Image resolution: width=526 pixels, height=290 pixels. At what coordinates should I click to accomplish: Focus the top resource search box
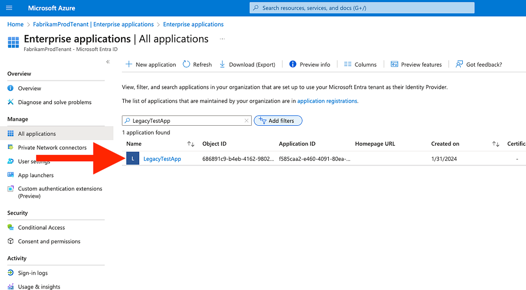point(362,8)
